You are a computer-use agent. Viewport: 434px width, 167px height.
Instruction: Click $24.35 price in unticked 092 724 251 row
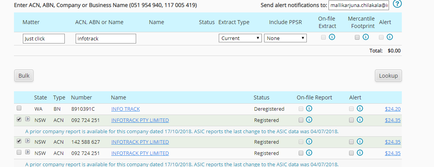click(x=393, y=153)
